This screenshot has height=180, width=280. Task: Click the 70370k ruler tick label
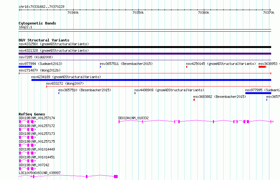pyautogui.click(x=269, y=13)
